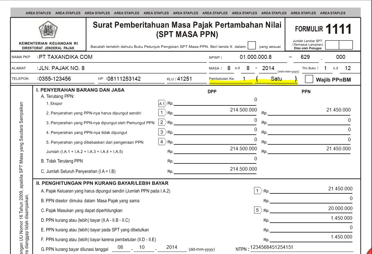Click 1.450.000 in the II.D kurang bayar row
The image size is (372, 254).
342,218
